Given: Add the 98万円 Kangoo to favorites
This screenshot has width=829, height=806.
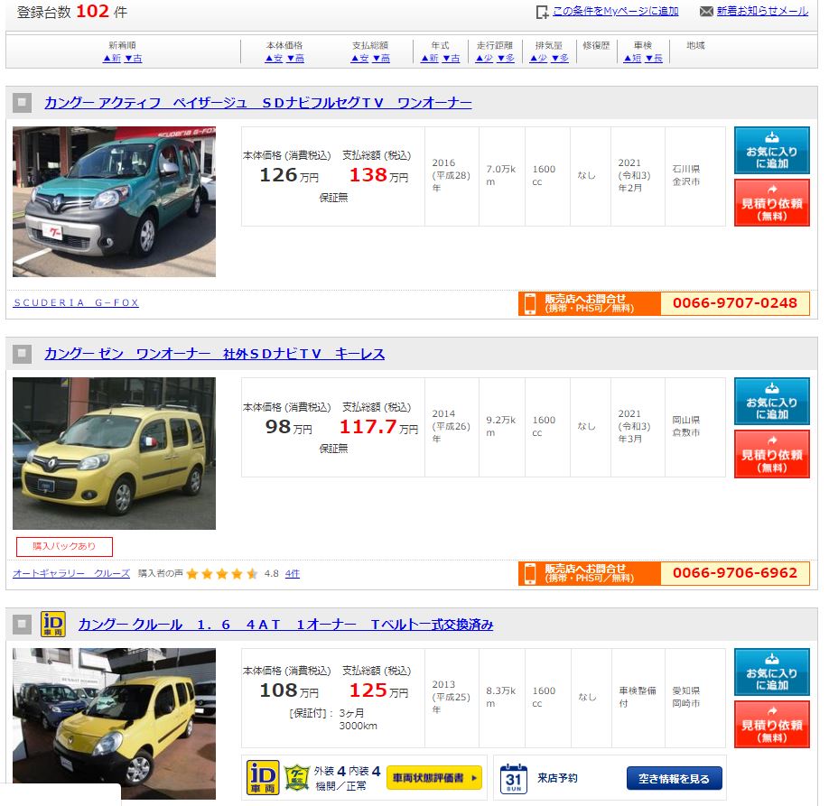Looking at the screenshot, I should tap(772, 401).
